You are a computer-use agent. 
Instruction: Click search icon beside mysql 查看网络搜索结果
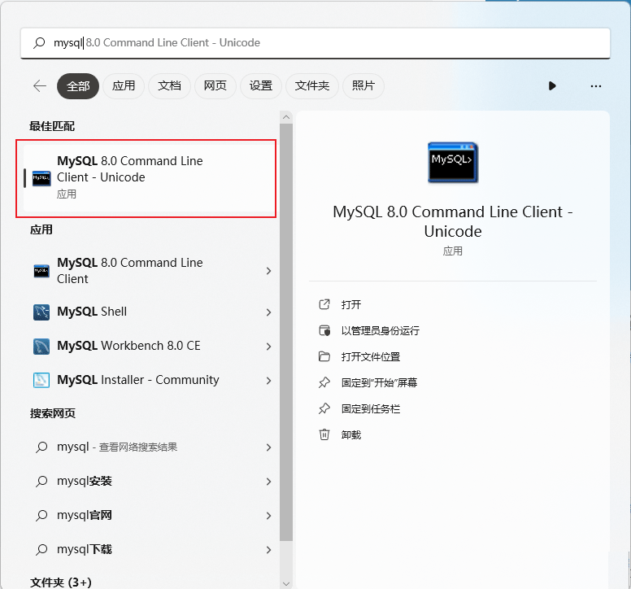pyautogui.click(x=41, y=447)
